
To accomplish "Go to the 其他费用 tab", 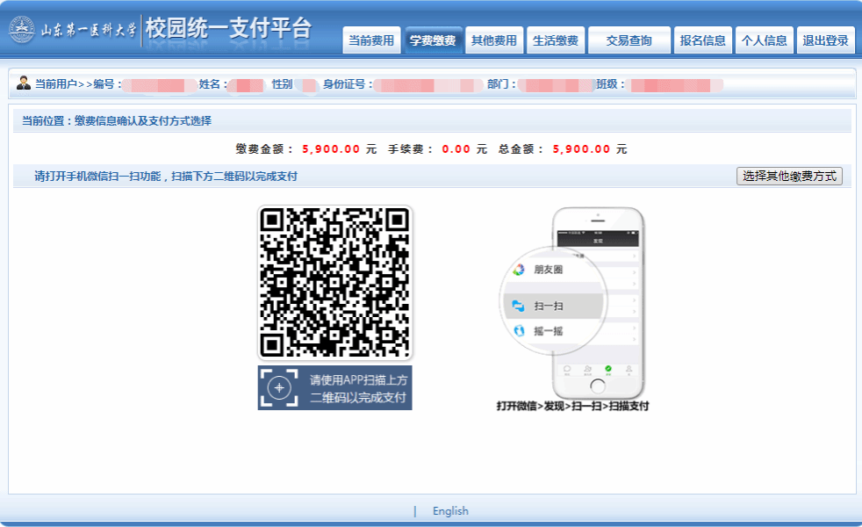I will point(494,40).
